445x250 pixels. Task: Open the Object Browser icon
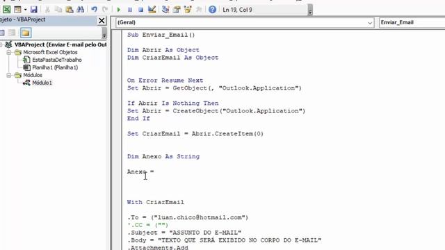188,10
